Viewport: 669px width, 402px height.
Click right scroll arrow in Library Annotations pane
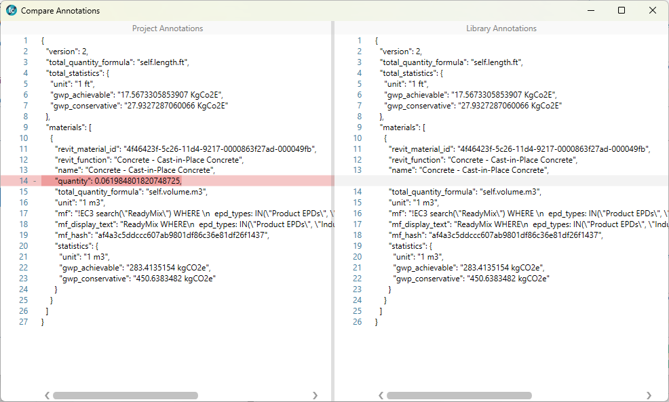(x=649, y=395)
